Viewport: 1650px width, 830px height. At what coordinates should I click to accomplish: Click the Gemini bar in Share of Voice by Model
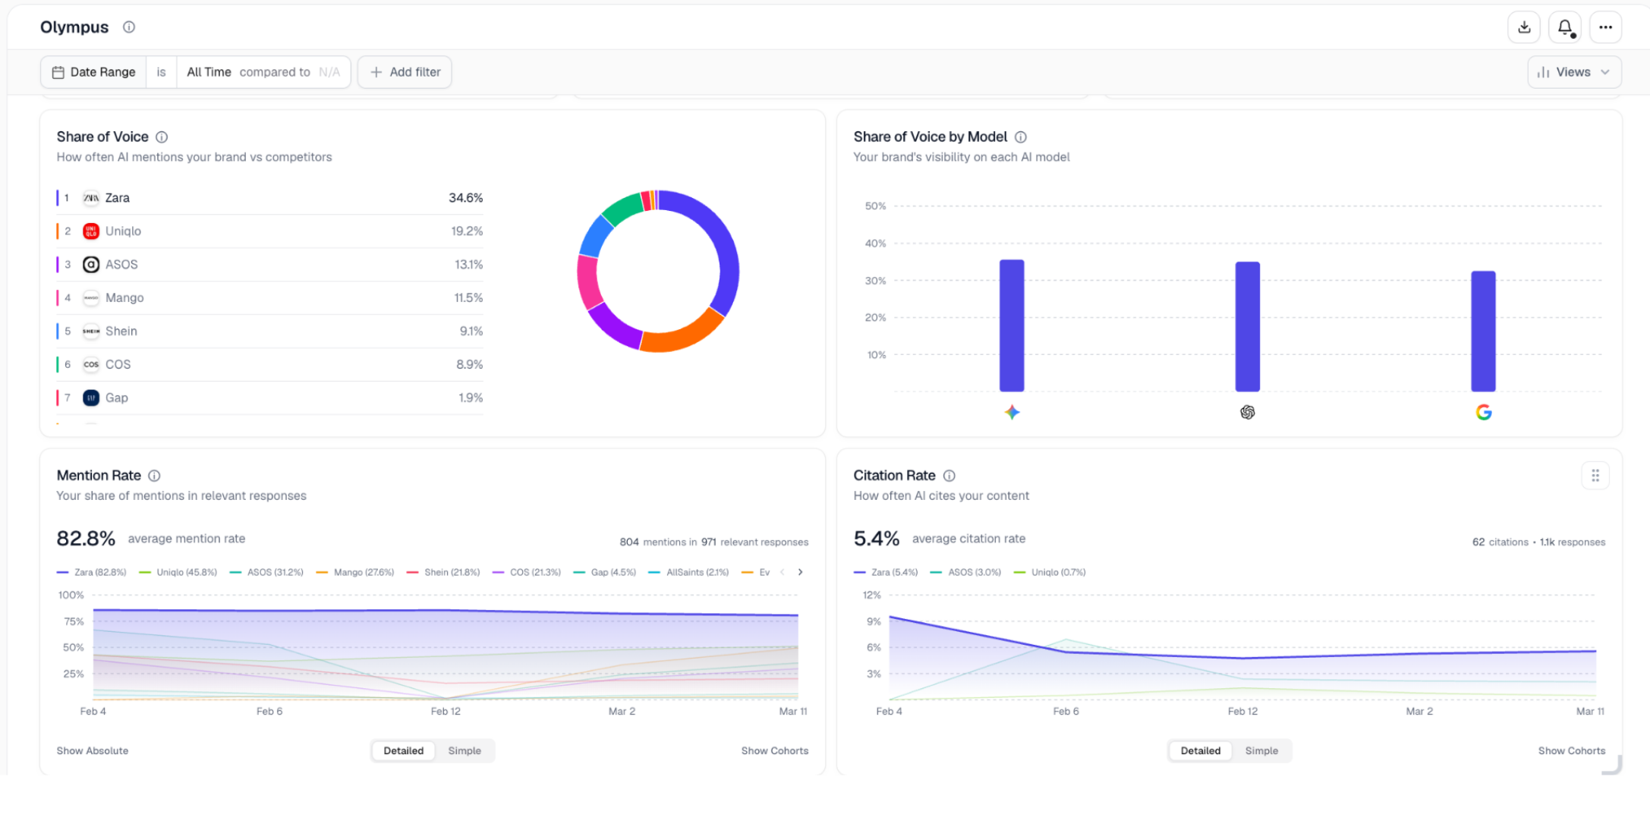click(1012, 325)
